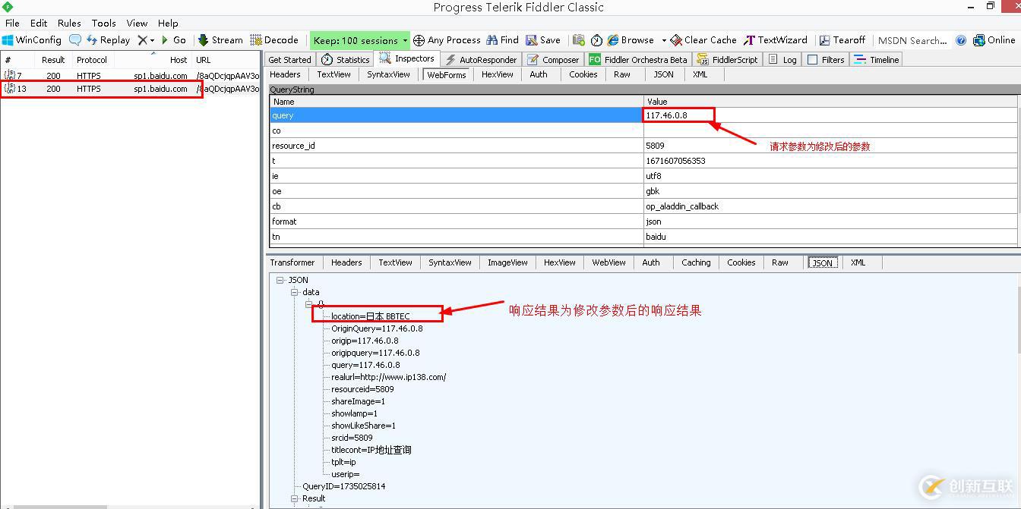This screenshot has width=1021, height=509.
Task: Click the MSDN Search input field
Action: click(912, 40)
